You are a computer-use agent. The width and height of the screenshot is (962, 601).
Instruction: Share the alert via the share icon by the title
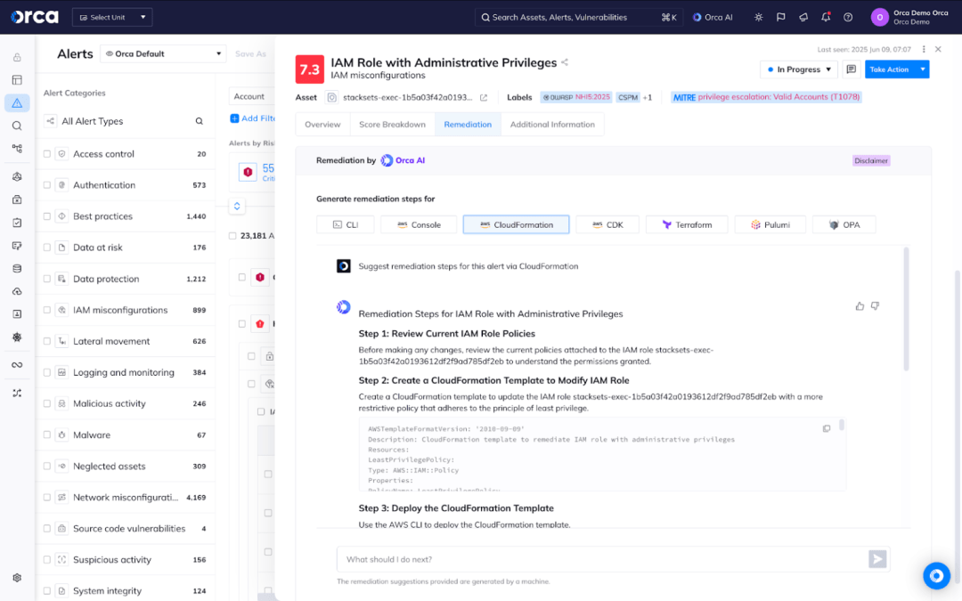(x=565, y=62)
